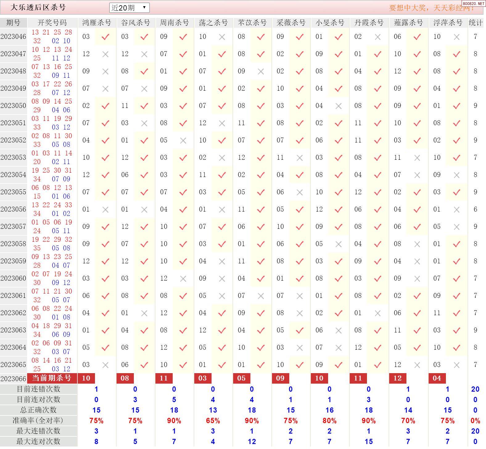486x449 pixels.
Task: Click 采薇 current kill number 09
Action: click(x=280, y=378)
